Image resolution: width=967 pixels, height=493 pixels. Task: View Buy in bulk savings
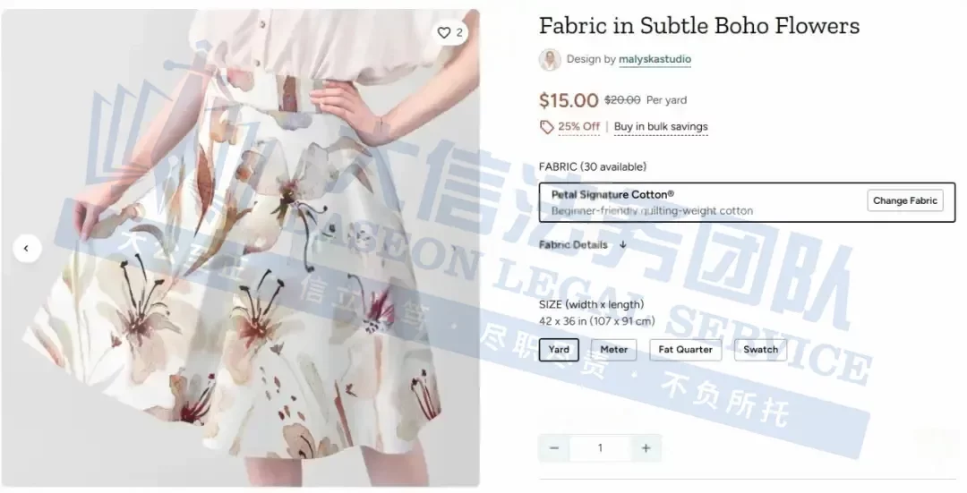pos(661,126)
